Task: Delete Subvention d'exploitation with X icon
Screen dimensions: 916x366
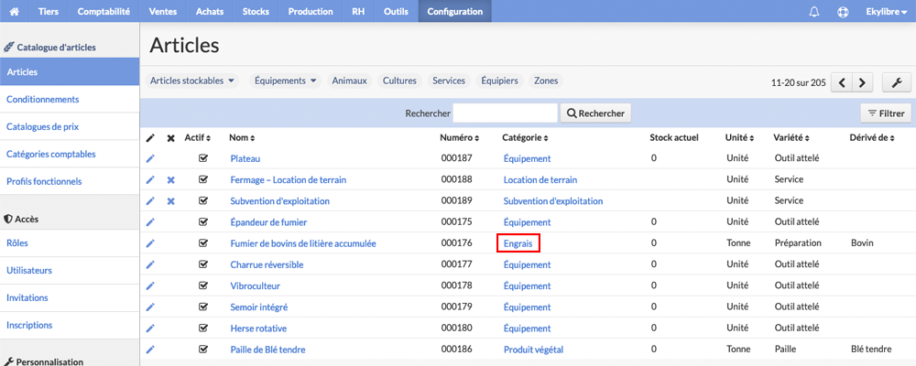Action: coord(170,200)
